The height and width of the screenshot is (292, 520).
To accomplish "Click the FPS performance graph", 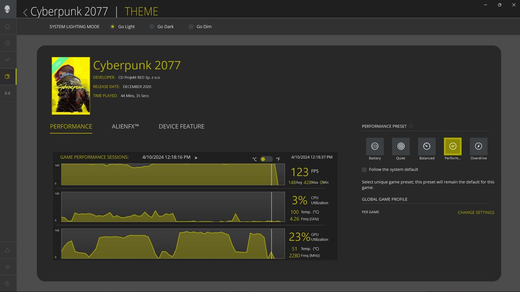I will coord(173,174).
